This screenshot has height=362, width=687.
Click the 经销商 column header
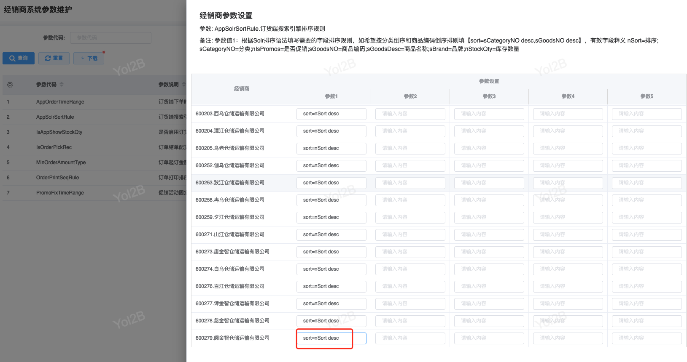[x=242, y=89]
